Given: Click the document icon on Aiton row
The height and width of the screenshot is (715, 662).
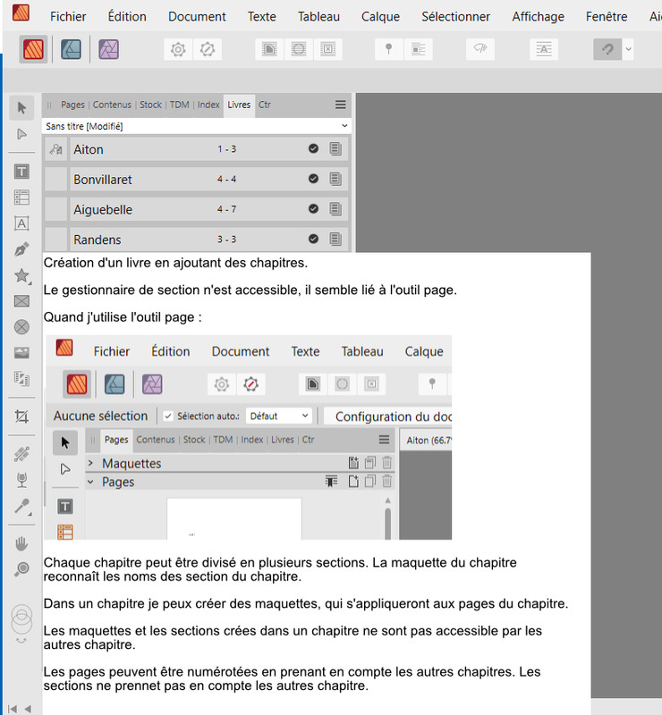Looking at the screenshot, I should pos(335,148).
